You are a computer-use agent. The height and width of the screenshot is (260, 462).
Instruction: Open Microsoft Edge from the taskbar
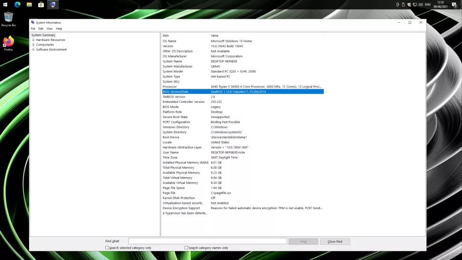click(18, 5)
